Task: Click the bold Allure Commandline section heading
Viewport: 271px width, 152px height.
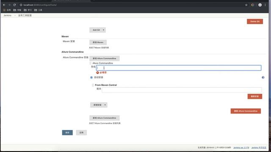Action: (72, 52)
